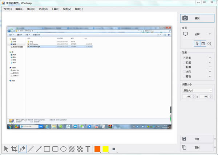Enable the 着色 colorize checkbox
Screen dimensions: 218x155
184,76
